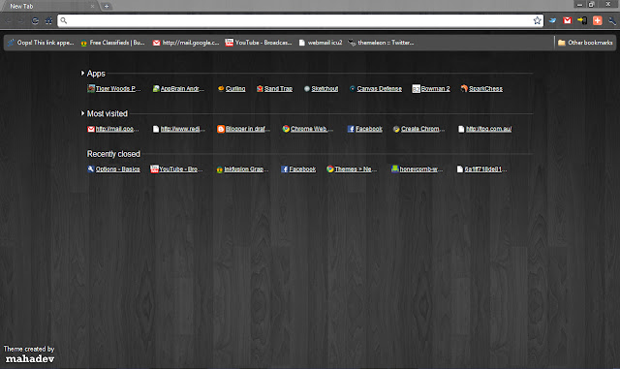The width and height of the screenshot is (620, 369).
Task: Launch the Sketchpad app
Action: (321, 88)
